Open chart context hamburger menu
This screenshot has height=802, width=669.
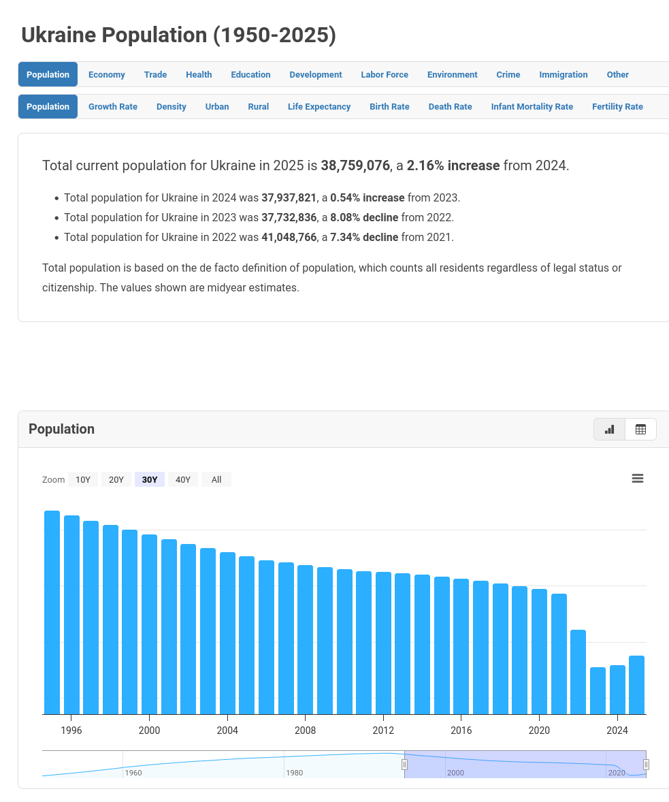point(637,479)
